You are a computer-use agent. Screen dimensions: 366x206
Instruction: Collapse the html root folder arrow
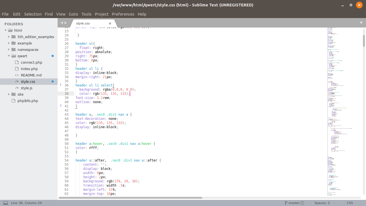point(6,30)
